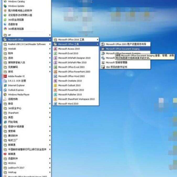Open Microsoft OneNote 2010 icon
The image size is (177, 177).
(x=55, y=81)
